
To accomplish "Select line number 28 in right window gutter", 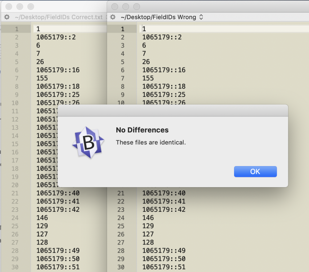I will [x=121, y=251].
